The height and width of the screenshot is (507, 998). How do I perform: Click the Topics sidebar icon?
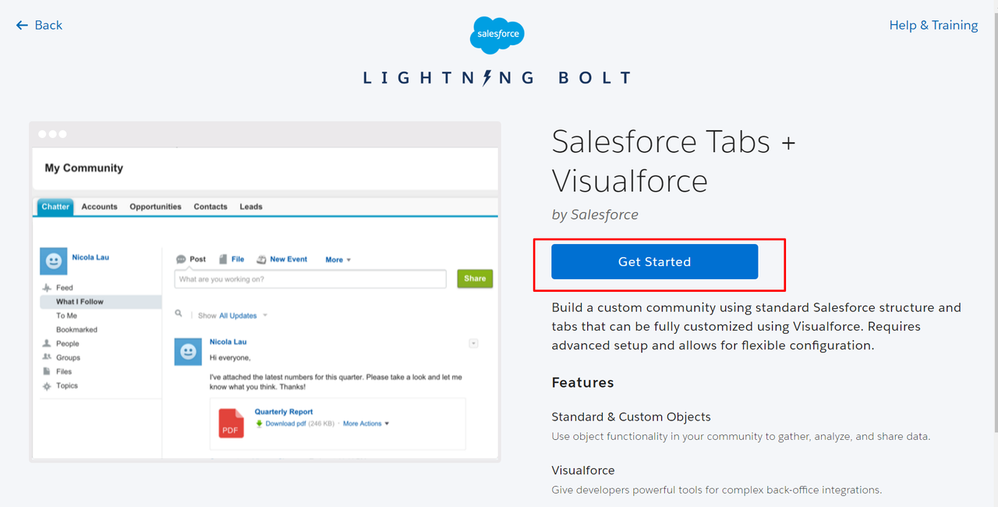47,386
